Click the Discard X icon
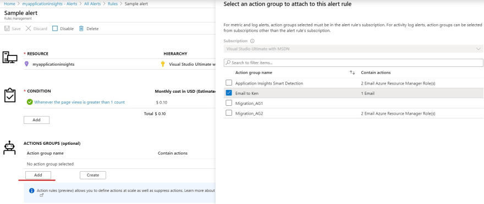 (x=29, y=29)
